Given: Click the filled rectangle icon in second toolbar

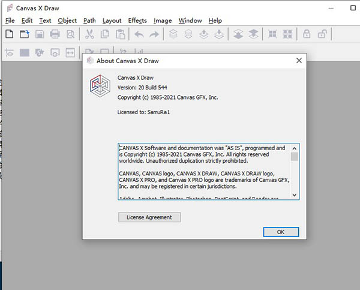Looking at the screenshot, I should tap(25, 53).
